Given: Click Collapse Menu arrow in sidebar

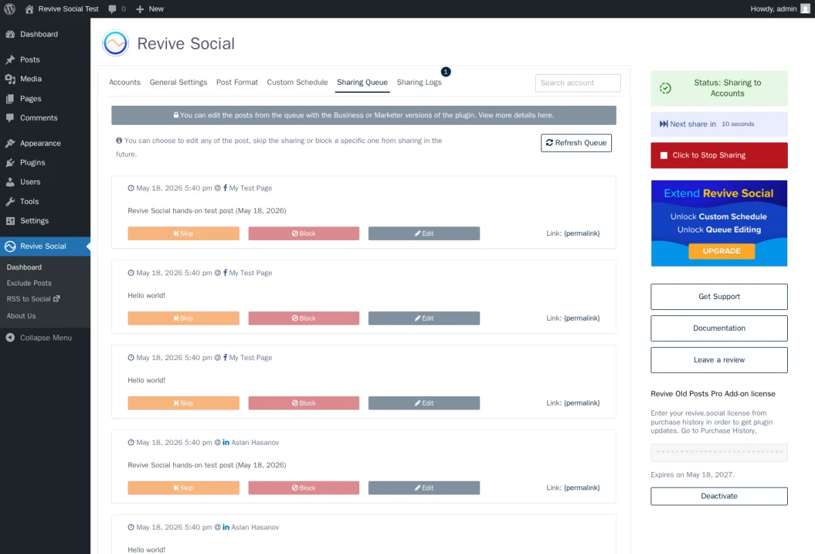Looking at the screenshot, I should point(10,338).
